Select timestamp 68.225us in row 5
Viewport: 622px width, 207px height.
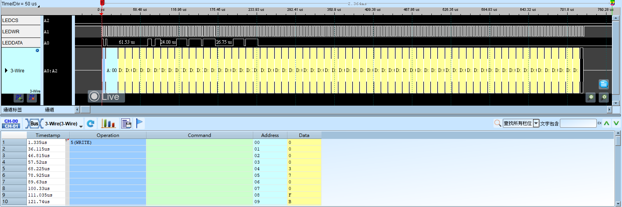point(46,169)
